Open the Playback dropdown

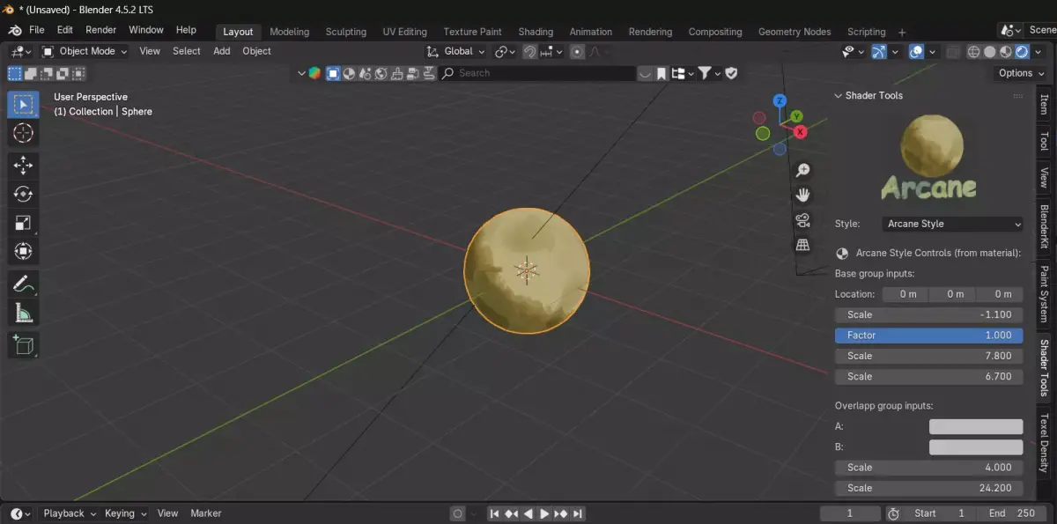[70, 513]
